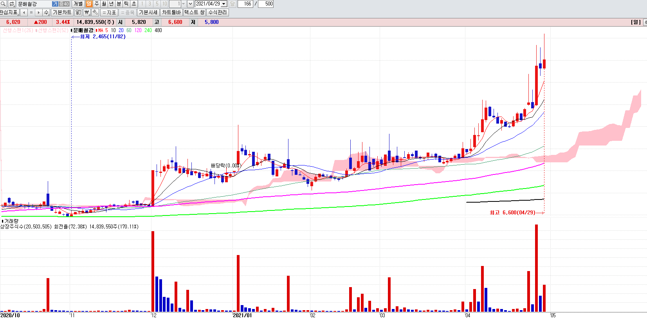647x318 pixels.
Task: Click the [일] period label
Action: point(636,22)
